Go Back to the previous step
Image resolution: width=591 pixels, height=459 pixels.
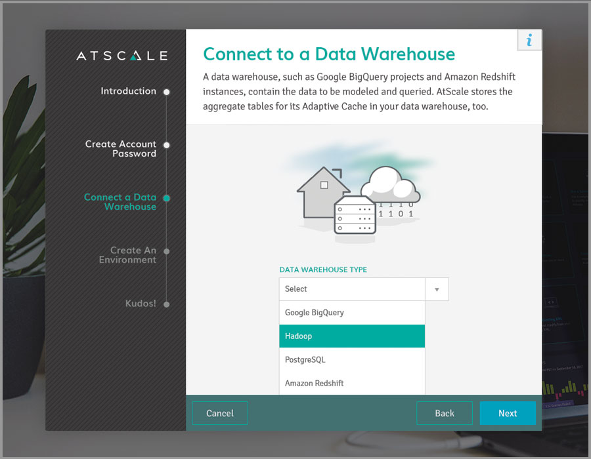pyautogui.click(x=445, y=413)
